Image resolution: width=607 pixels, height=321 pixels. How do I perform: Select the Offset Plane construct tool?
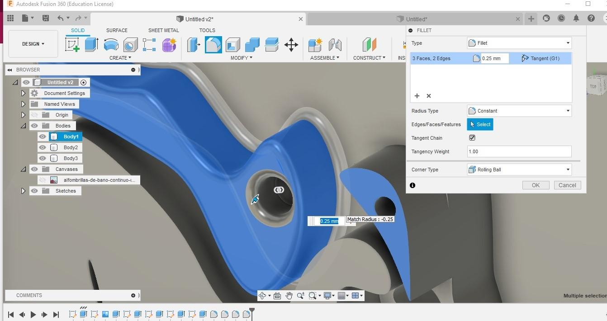370,45
